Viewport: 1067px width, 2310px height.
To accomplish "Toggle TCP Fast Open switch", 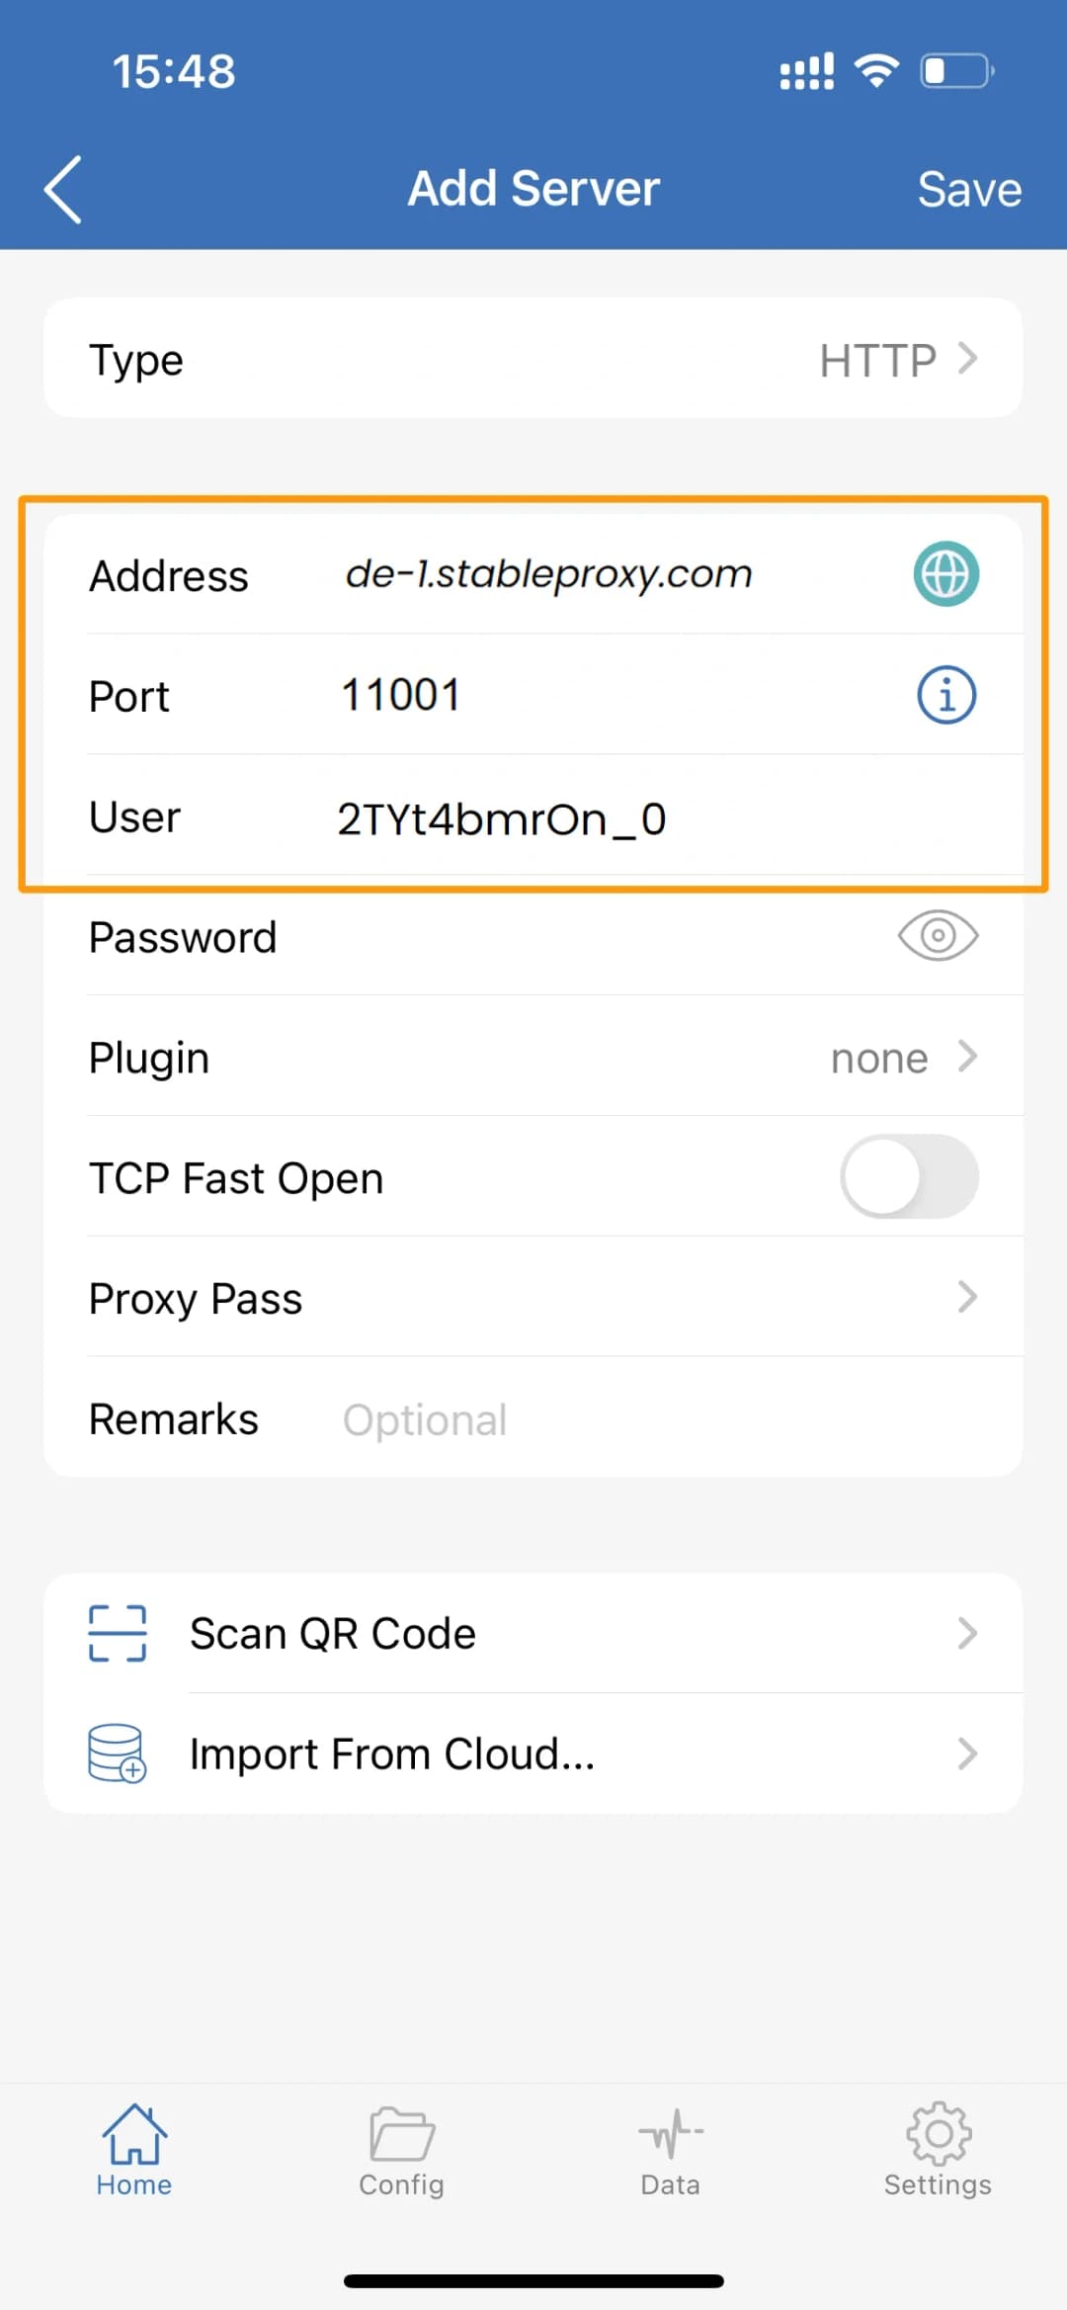I will 908,1177.
